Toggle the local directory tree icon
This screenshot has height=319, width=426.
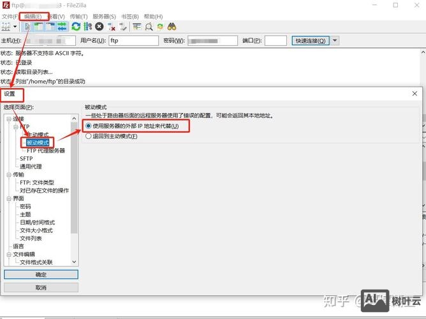click(39, 27)
